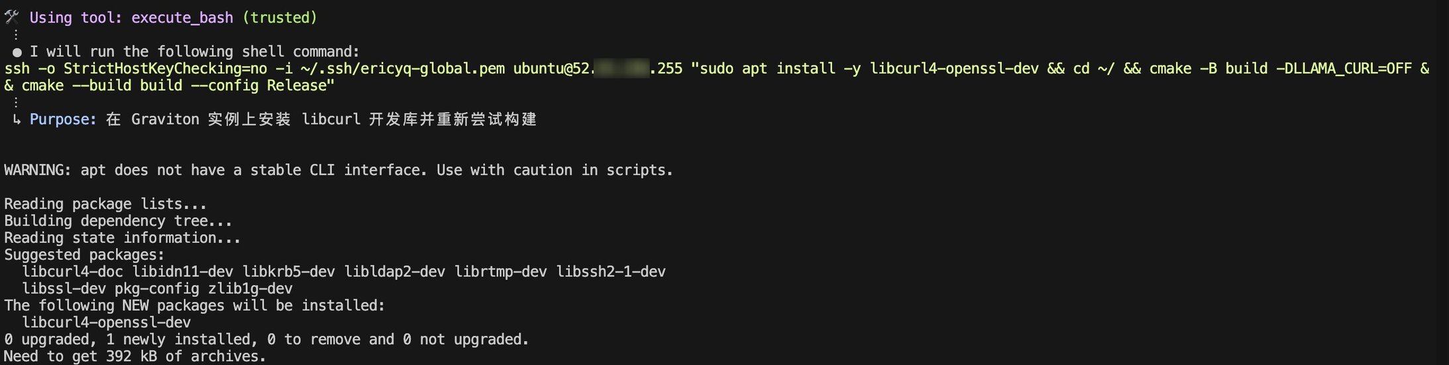Click 'libssh2-1-dev' in suggested packages
Image resolution: width=1449 pixels, height=365 pixels.
[x=611, y=272]
